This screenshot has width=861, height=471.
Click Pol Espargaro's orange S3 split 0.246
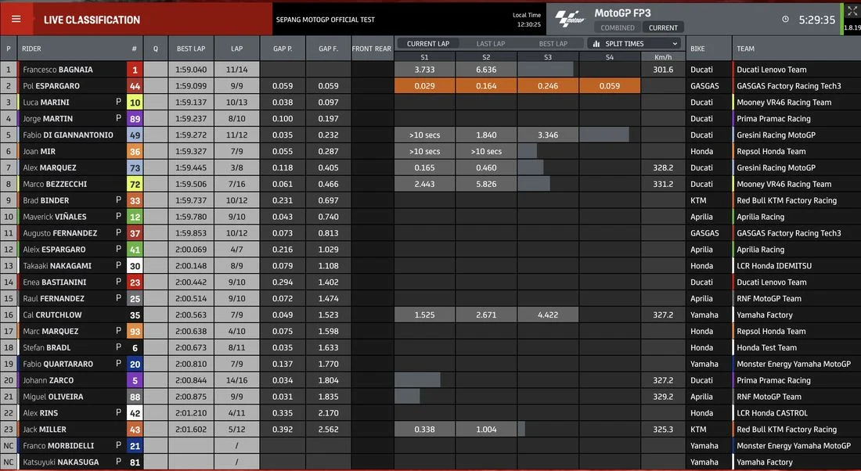(x=548, y=86)
